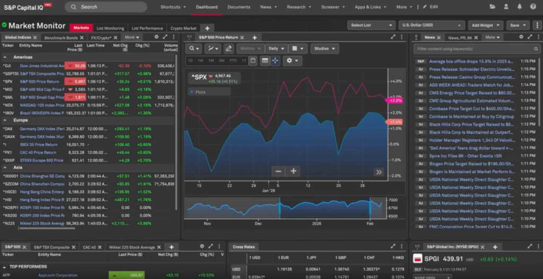Open the Market Monitor kebab options menu

coord(537,25)
